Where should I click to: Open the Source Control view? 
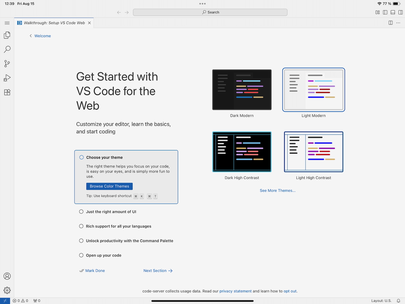click(x=7, y=64)
